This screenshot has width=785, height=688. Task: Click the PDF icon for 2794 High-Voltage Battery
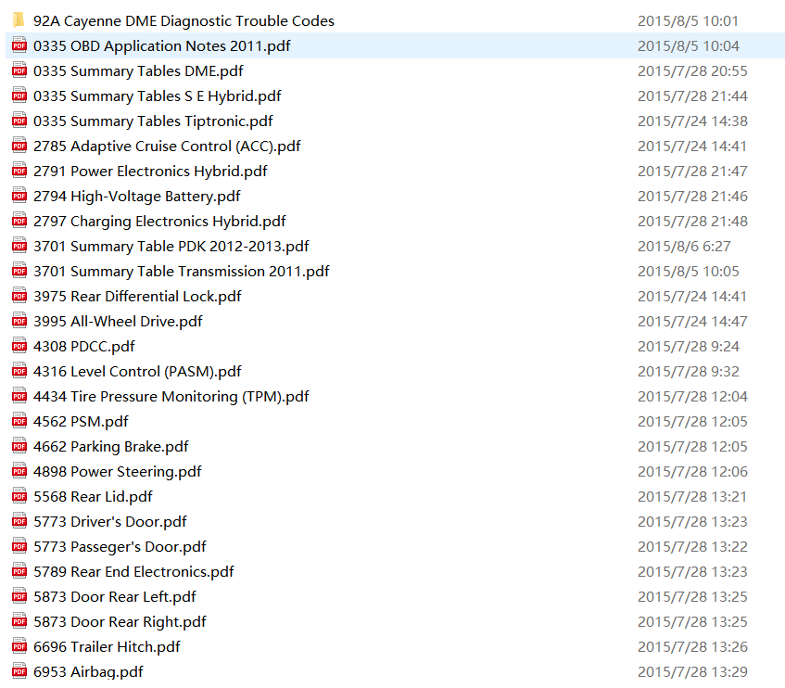pos(19,196)
